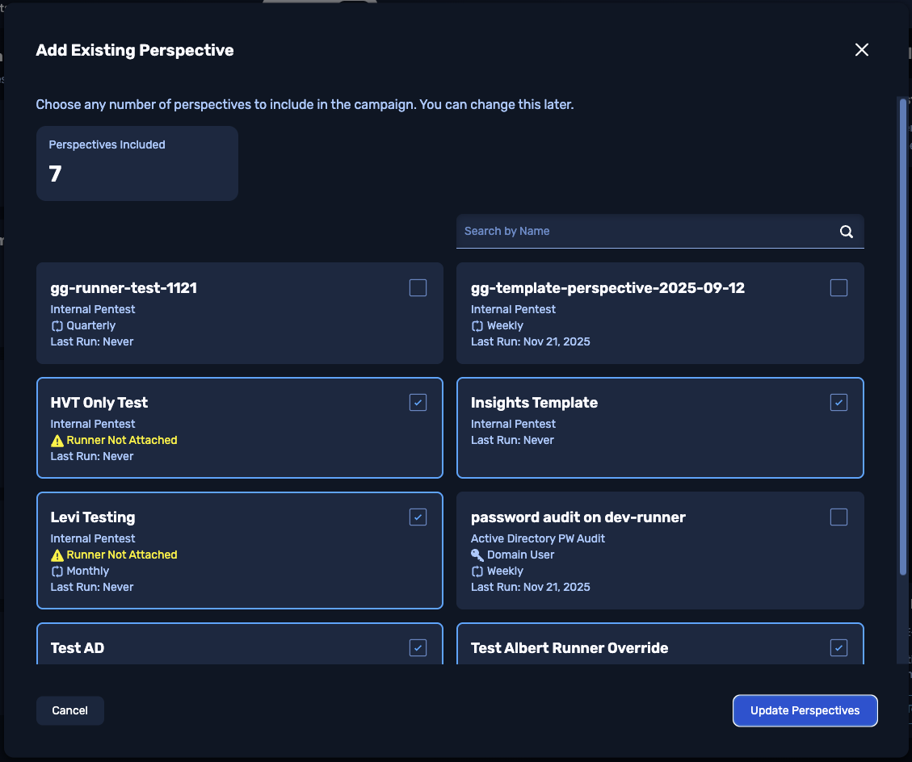Viewport: 912px width, 762px height.
Task: Click Weekly recurrence icon on password audit card
Action: click(477, 571)
